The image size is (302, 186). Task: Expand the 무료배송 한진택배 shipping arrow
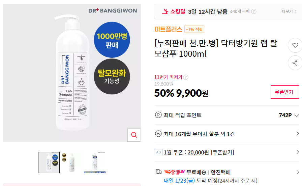tap(298, 172)
